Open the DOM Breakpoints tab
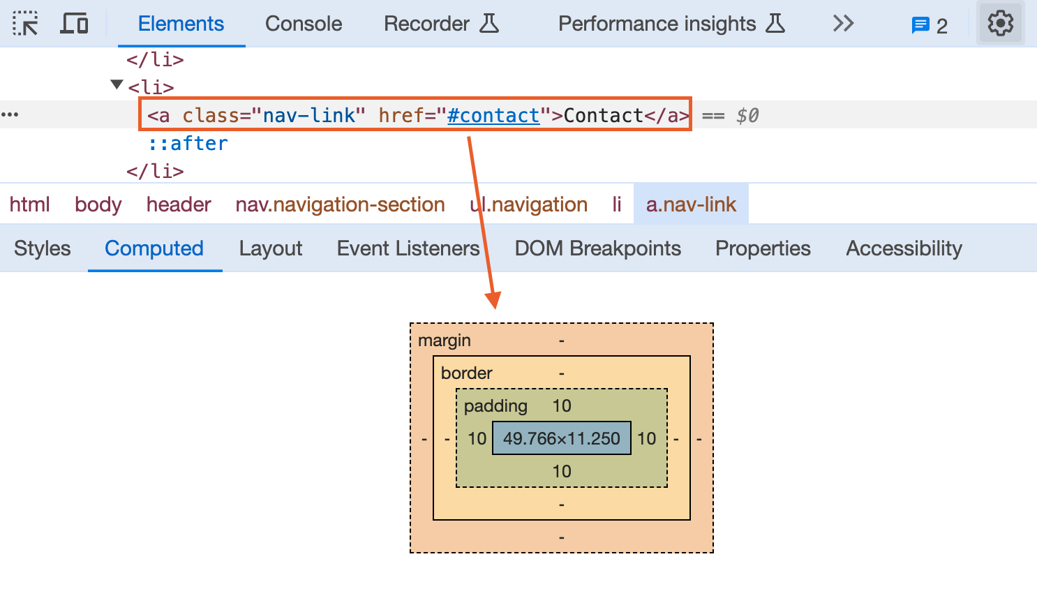The height and width of the screenshot is (589, 1037). 597,248
